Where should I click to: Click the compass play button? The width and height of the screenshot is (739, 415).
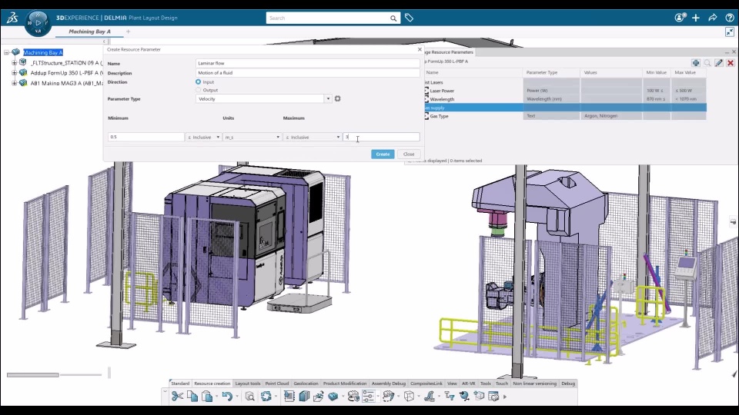click(38, 22)
